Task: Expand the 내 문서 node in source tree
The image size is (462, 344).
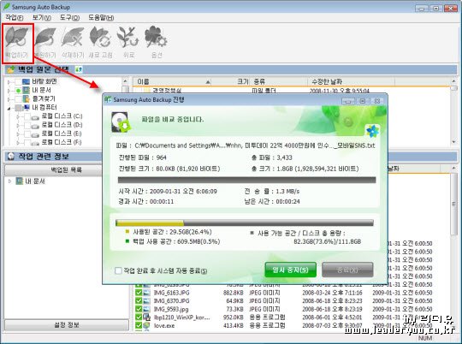Action: coord(9,91)
